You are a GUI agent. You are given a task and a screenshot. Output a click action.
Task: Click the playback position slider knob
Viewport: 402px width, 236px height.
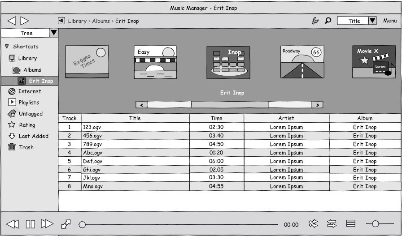(x=82, y=224)
